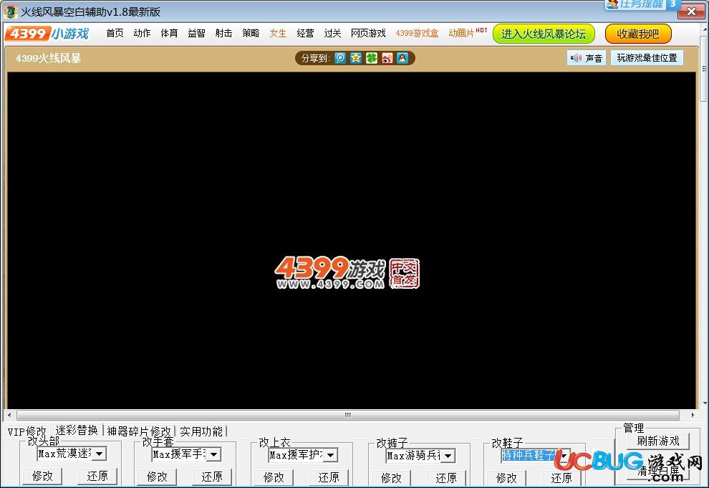Expand the 改上衣 dropdown arrow
This screenshot has width=709, height=488.
pos(331,455)
